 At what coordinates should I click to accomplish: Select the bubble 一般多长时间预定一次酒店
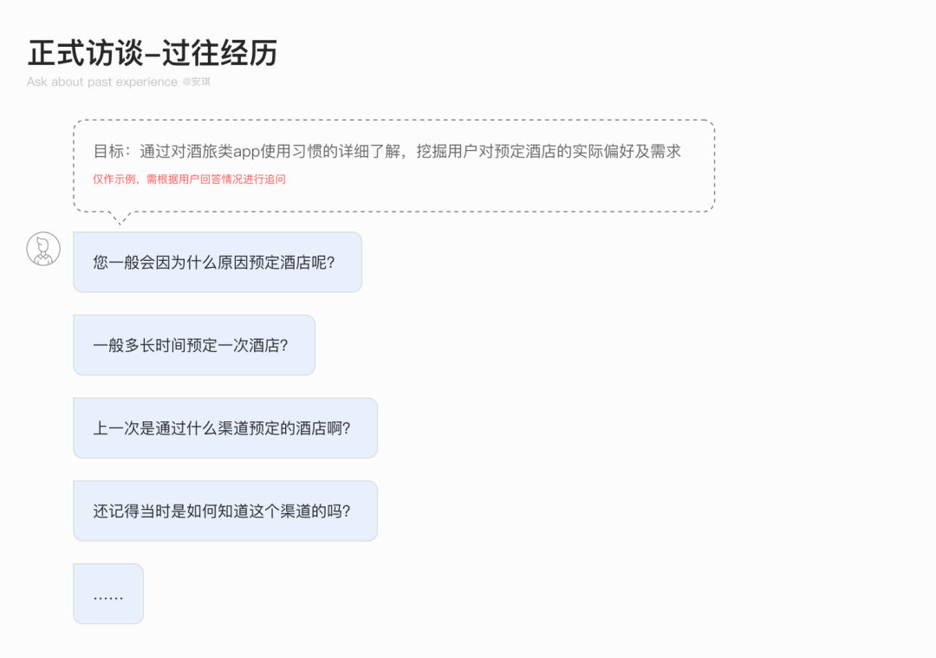(194, 345)
